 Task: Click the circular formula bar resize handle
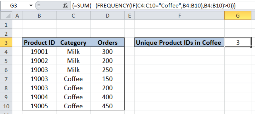[39, 5]
